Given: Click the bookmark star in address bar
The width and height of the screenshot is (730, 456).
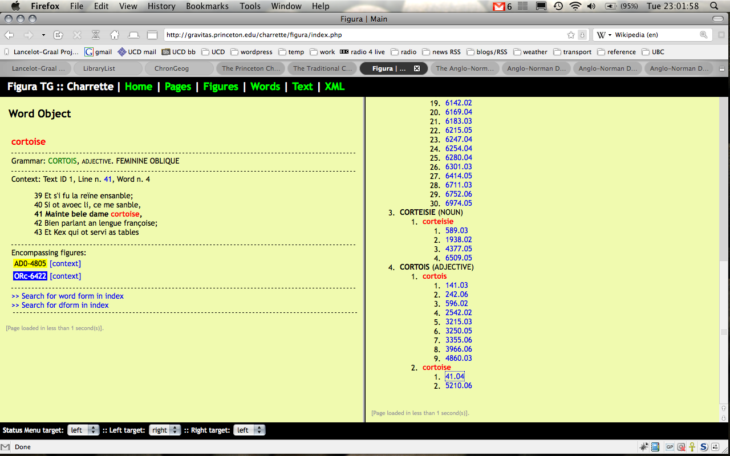Looking at the screenshot, I should [x=571, y=35].
